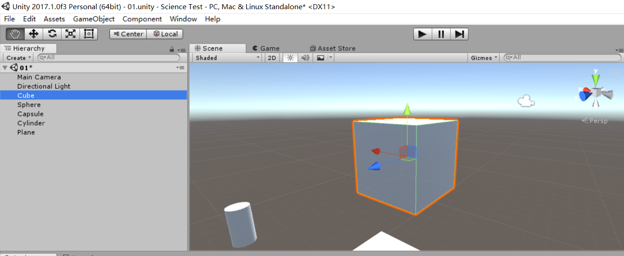Image resolution: width=624 pixels, height=256 pixels.
Task: Open the Edit menu
Action: point(29,19)
